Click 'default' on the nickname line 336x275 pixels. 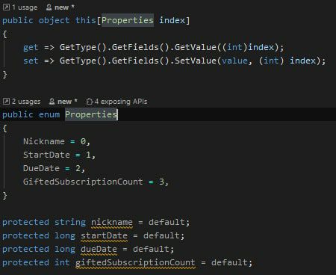coord(167,222)
